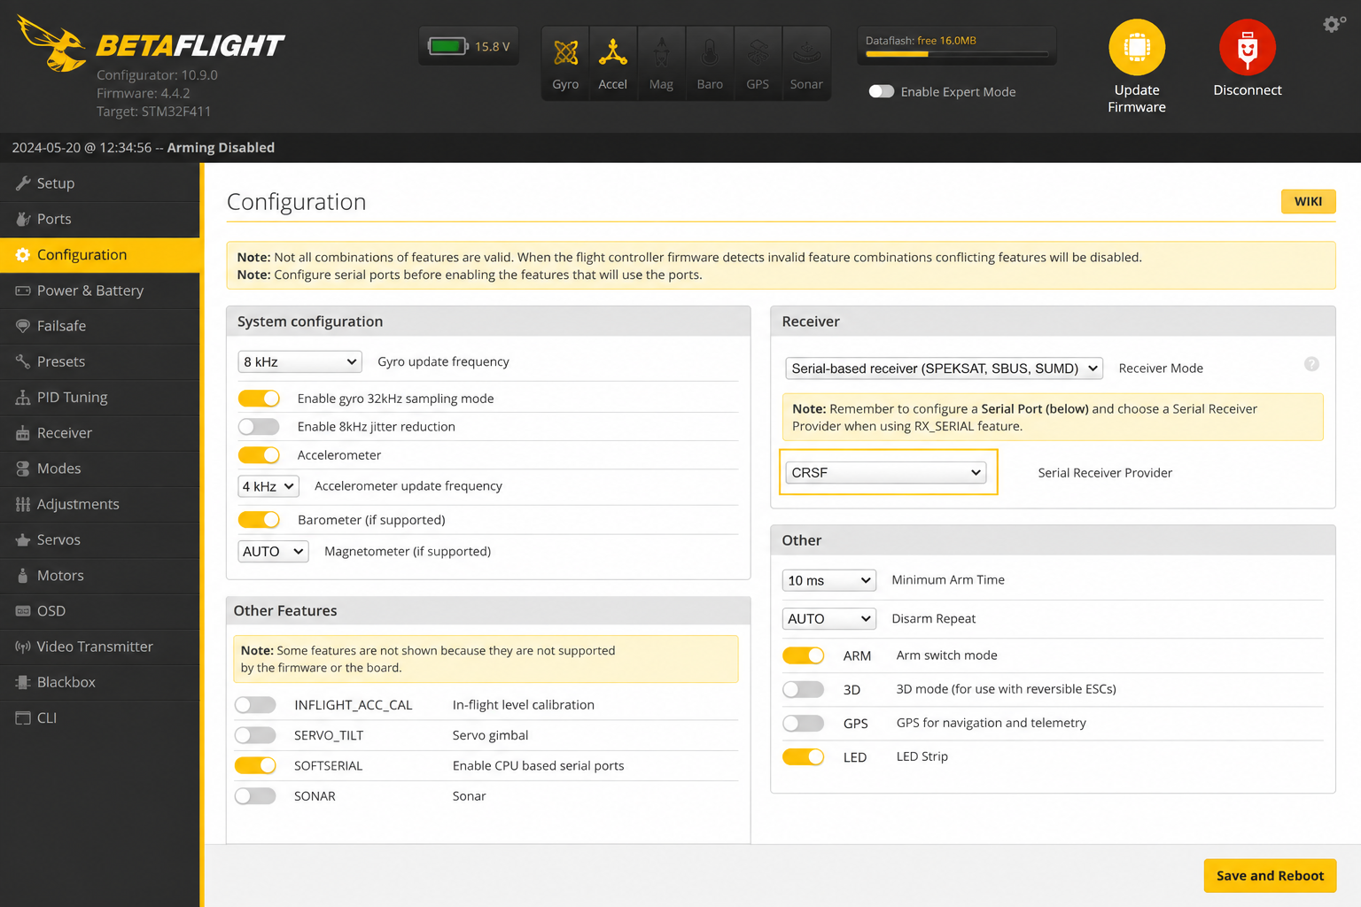Click the Modes icon in sidebar
The width and height of the screenshot is (1361, 907).
pyautogui.click(x=23, y=469)
